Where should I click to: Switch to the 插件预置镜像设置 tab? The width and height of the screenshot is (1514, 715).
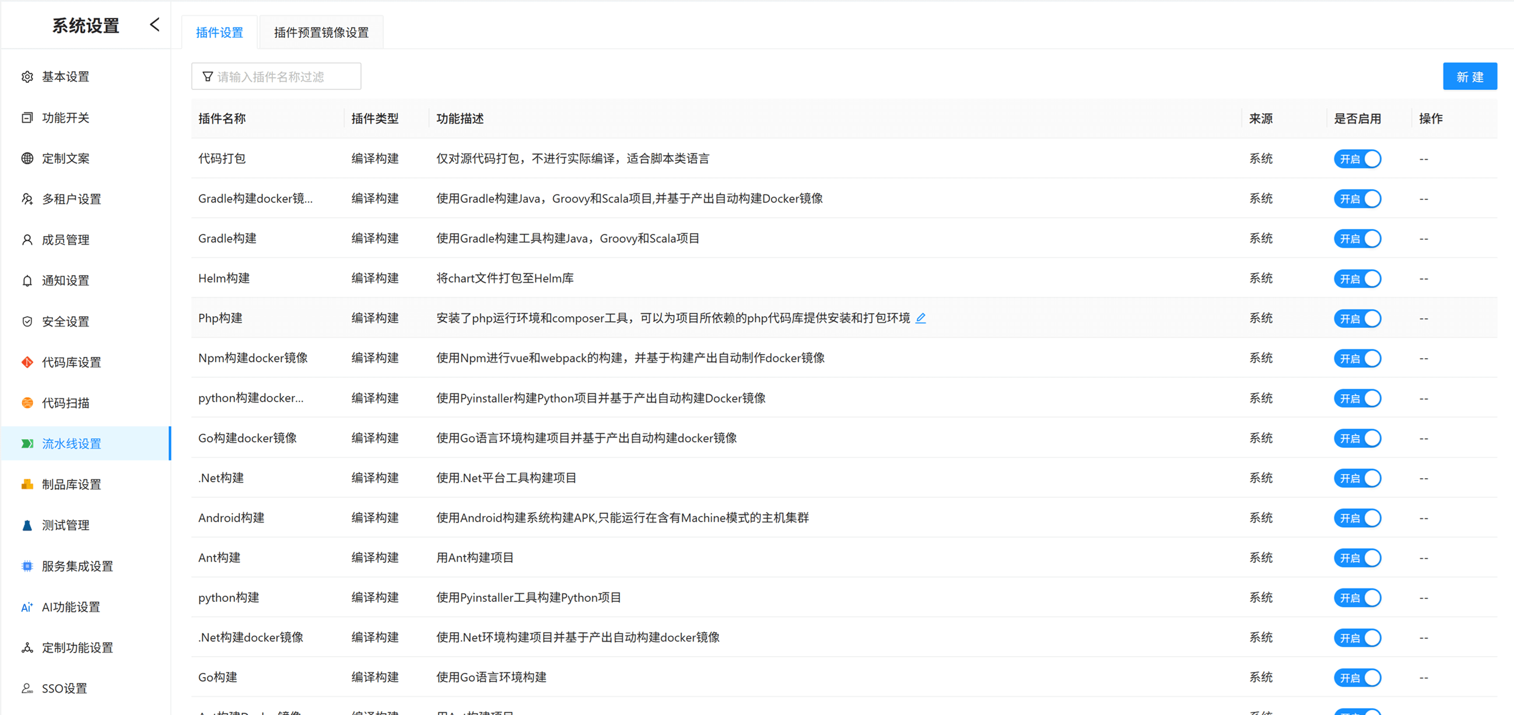[x=320, y=31]
